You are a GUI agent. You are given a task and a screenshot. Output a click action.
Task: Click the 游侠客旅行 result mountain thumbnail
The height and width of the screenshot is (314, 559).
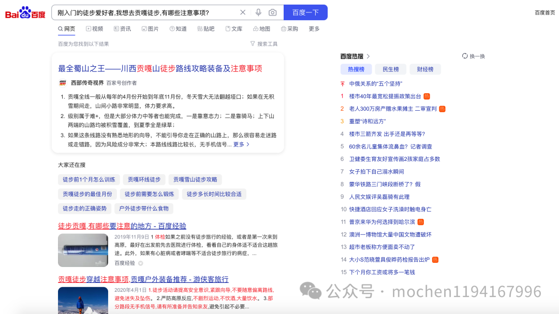tap(83, 300)
